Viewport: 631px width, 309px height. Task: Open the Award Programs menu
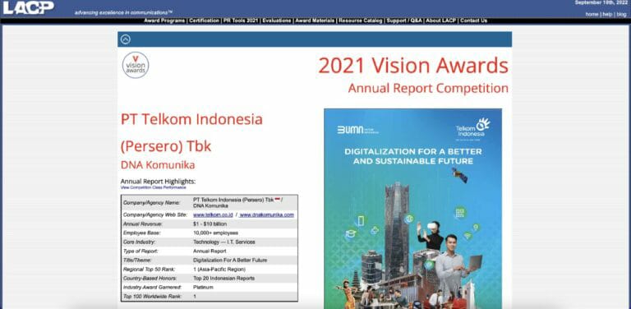(164, 21)
